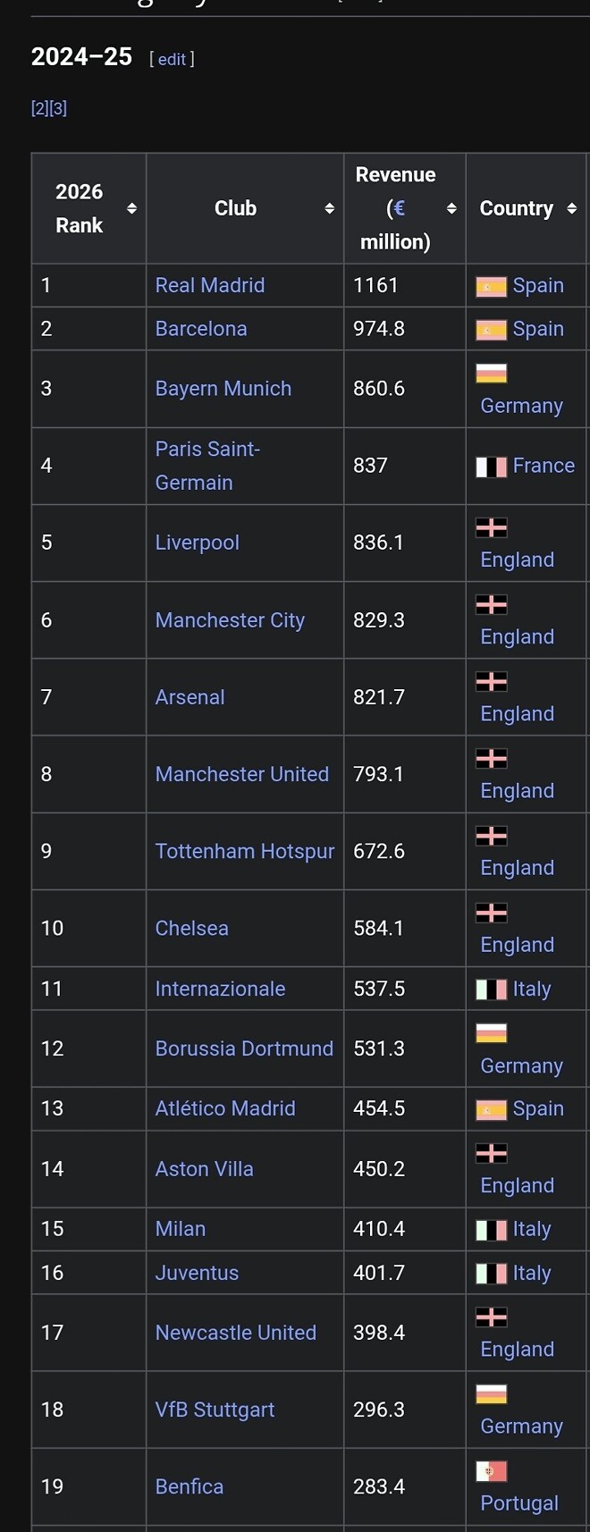The height and width of the screenshot is (1532, 590).
Task: Click the Spain flag beside Real Madrid
Action: pos(491,286)
